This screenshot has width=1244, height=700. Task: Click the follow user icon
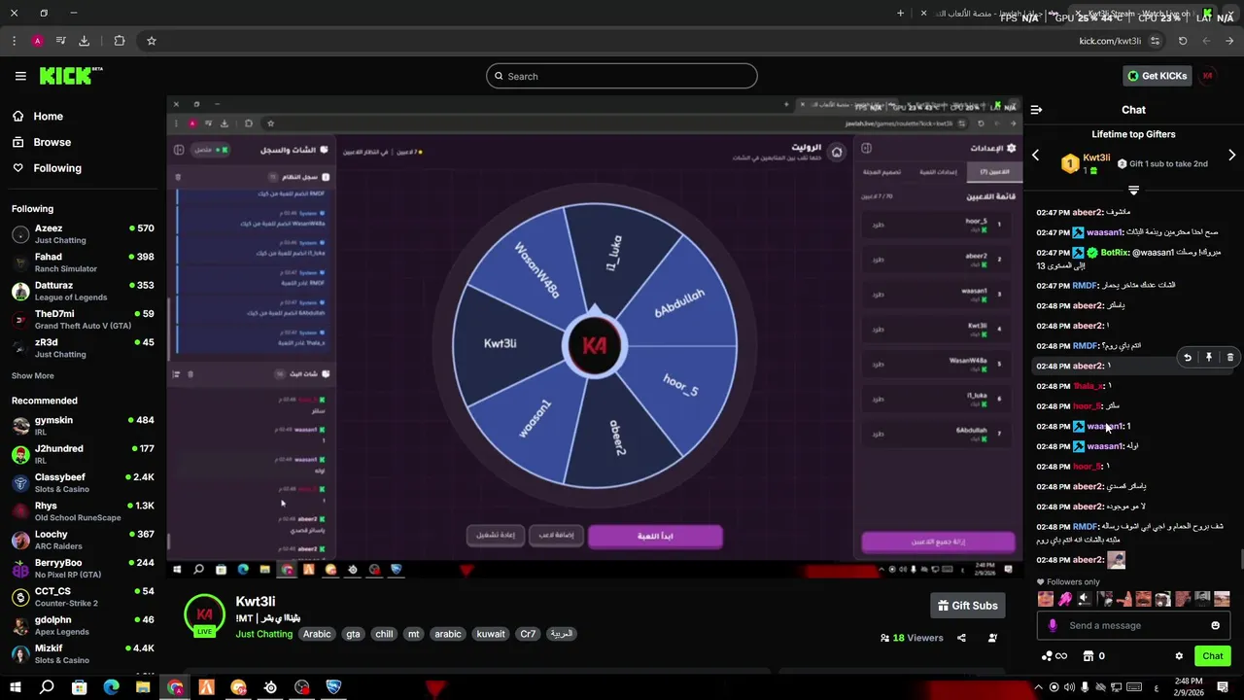(992, 638)
